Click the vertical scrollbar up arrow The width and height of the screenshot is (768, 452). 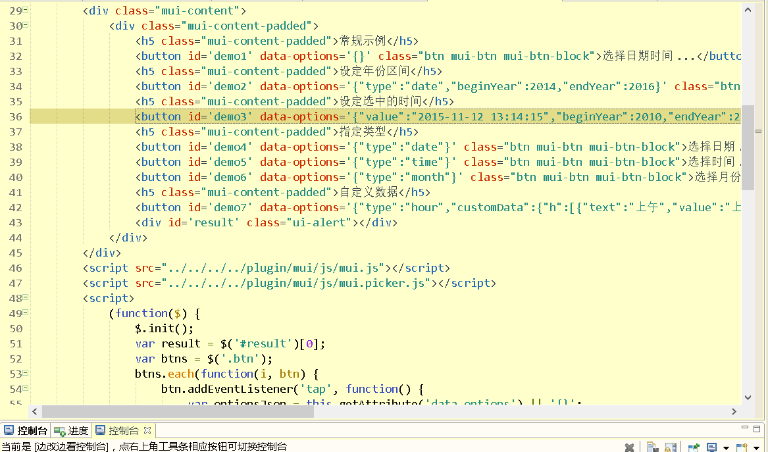(748, 9)
